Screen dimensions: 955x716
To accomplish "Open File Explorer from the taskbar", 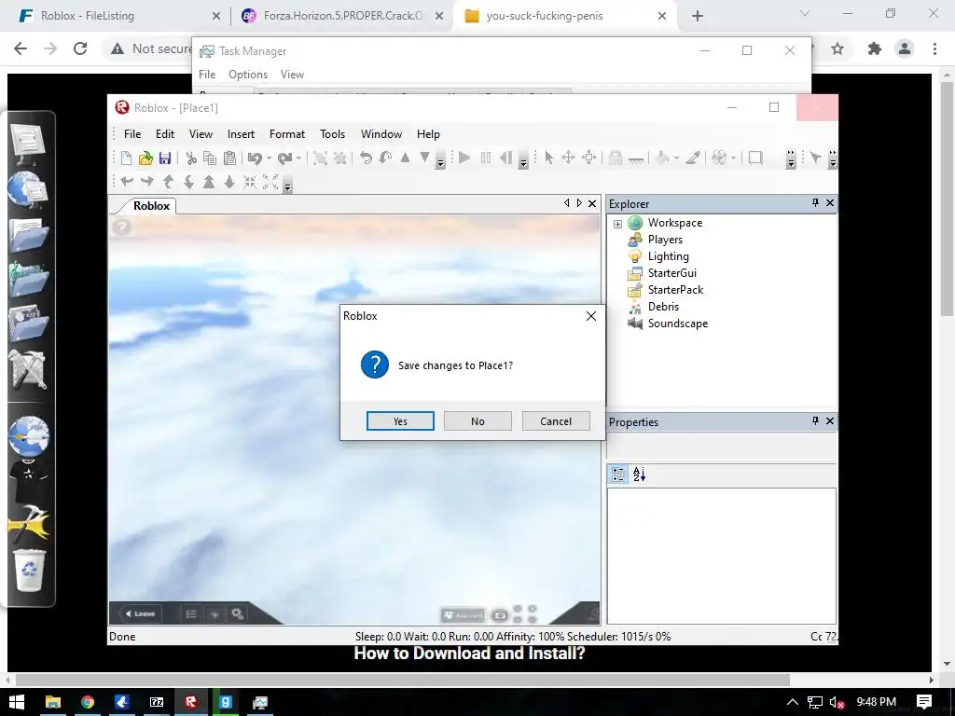I will [x=52, y=702].
